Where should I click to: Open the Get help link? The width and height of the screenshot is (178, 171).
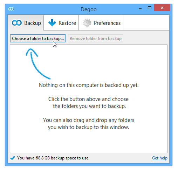coord(160,158)
